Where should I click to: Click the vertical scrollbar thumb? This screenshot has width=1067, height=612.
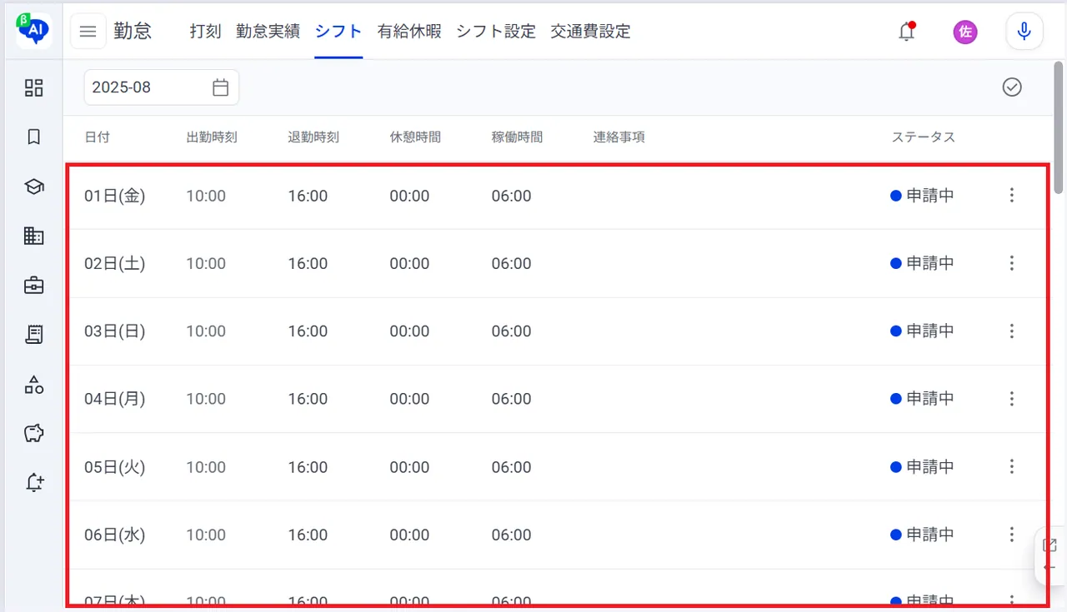[x=1059, y=127]
